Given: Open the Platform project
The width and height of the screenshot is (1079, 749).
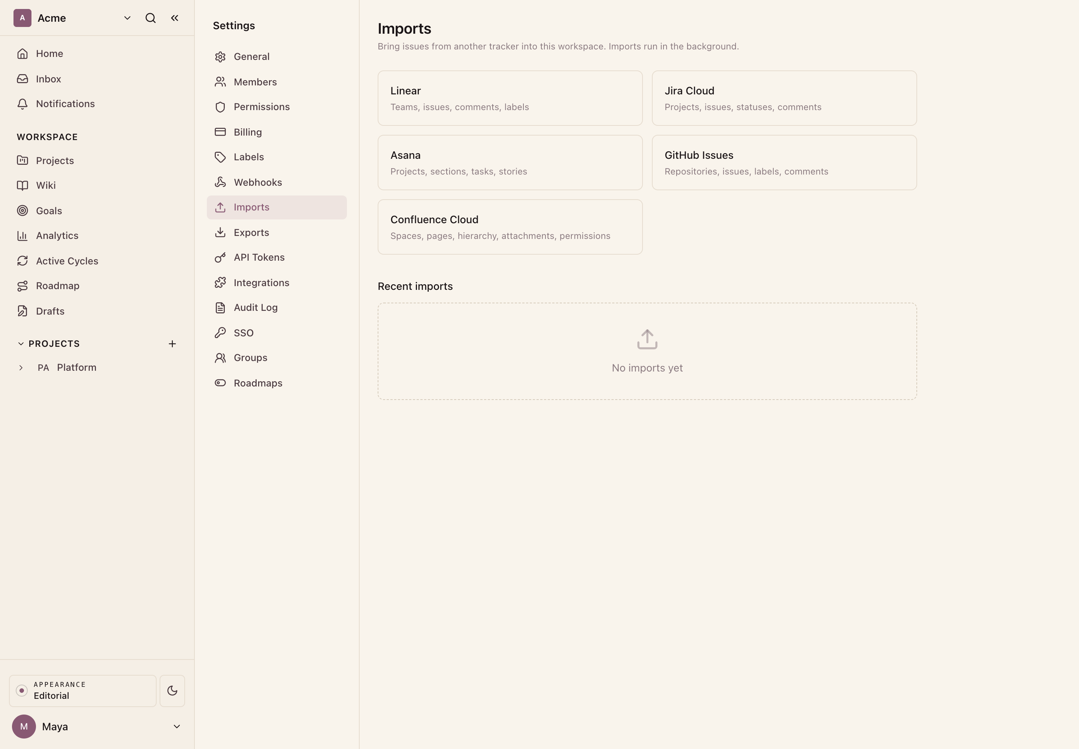Looking at the screenshot, I should (76, 367).
